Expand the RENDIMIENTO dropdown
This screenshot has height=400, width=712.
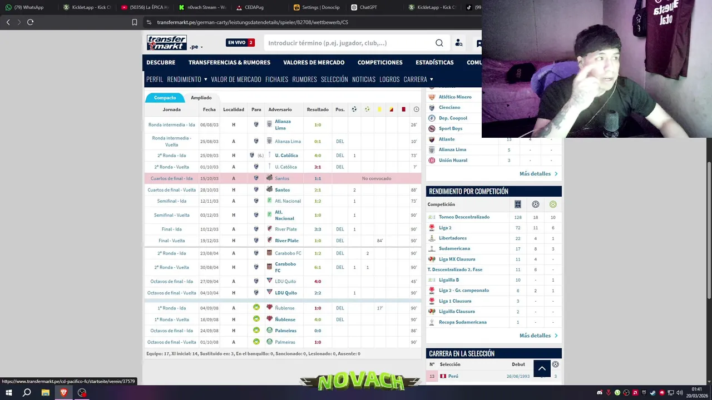pyautogui.click(x=187, y=79)
